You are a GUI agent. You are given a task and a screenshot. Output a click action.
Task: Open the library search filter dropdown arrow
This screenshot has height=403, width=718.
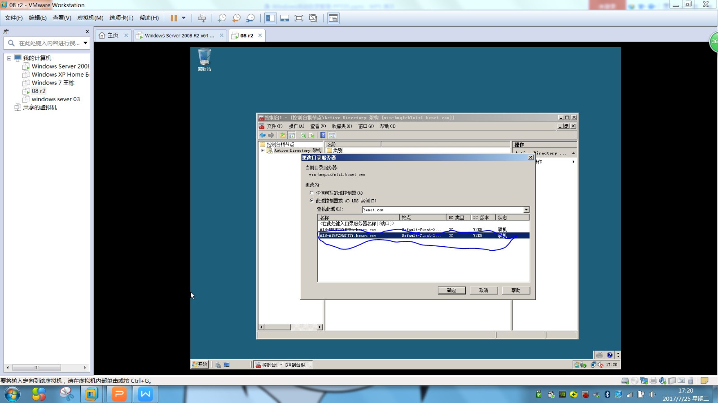tap(85, 43)
